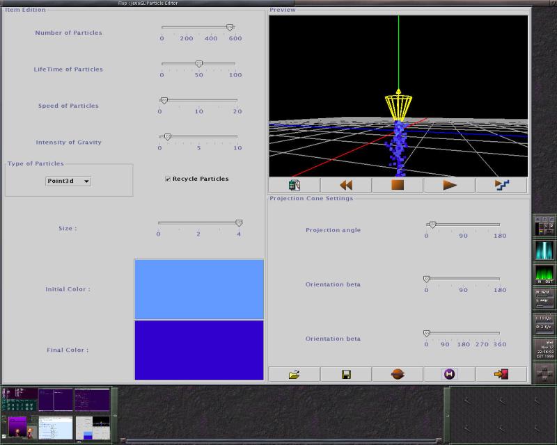This screenshot has height=445, width=557.
Task: Click the light blue Initial Color swatch
Action: (198, 289)
